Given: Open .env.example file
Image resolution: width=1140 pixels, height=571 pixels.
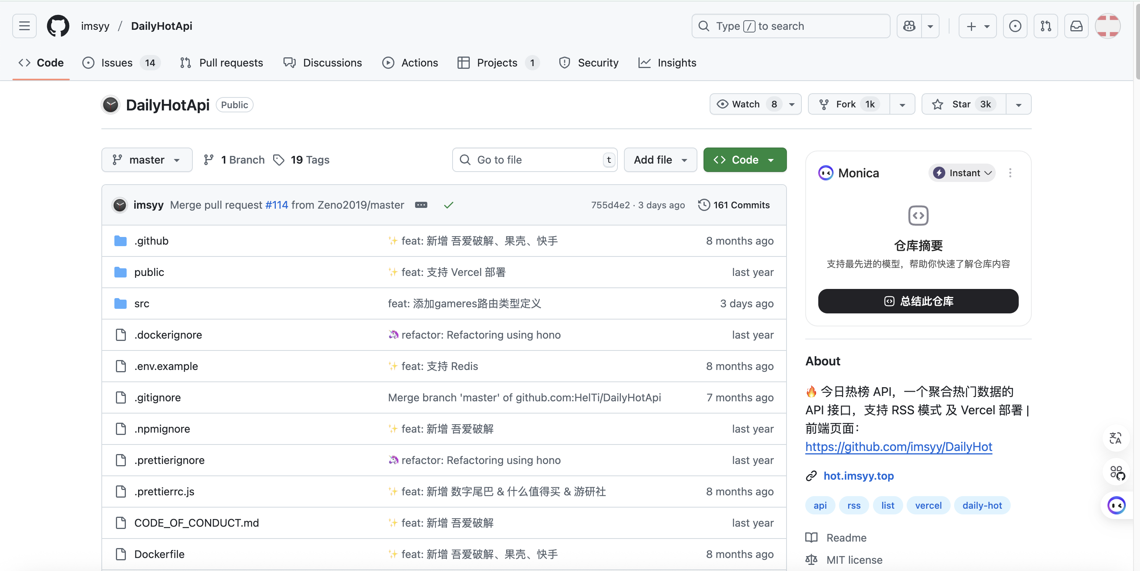Looking at the screenshot, I should 166,366.
